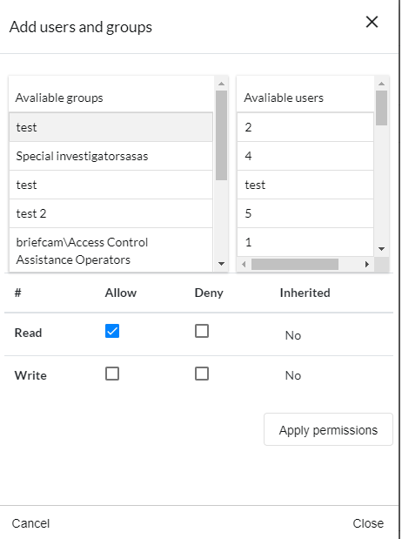
Task: Click the Avaliable groups header
Action: (x=59, y=98)
